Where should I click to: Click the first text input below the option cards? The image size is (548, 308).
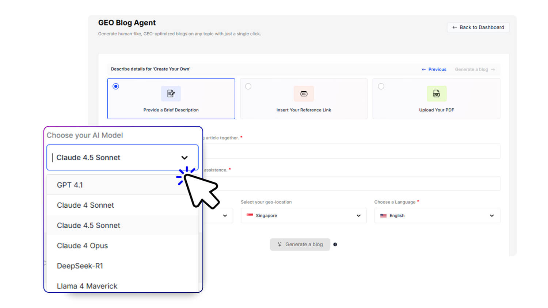[351, 151]
